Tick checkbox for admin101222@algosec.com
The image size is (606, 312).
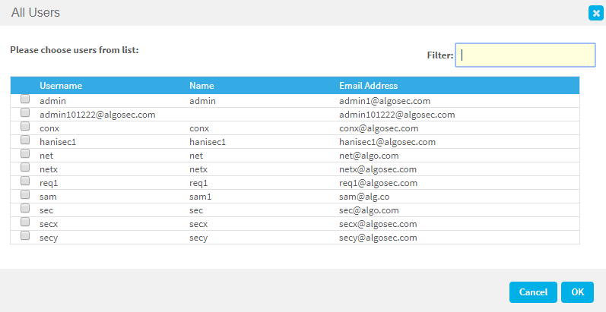point(25,113)
